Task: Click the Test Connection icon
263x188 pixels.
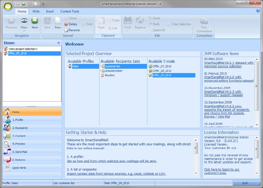Action: (204, 21)
